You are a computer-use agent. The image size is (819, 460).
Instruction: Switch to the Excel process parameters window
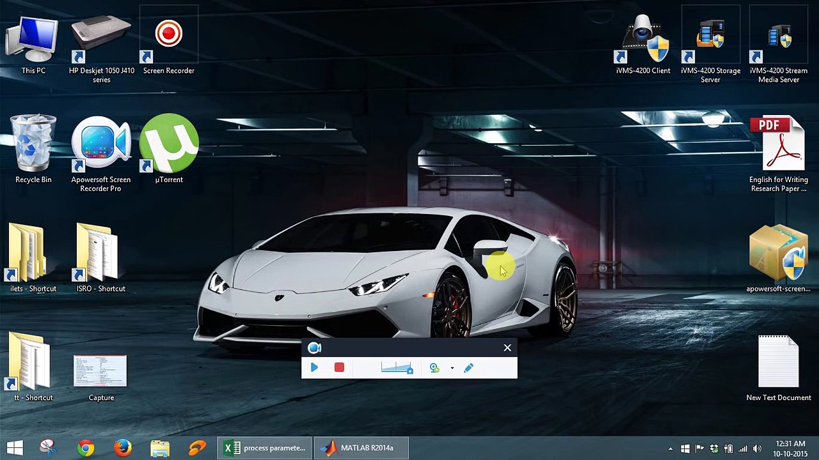pyautogui.click(x=265, y=448)
